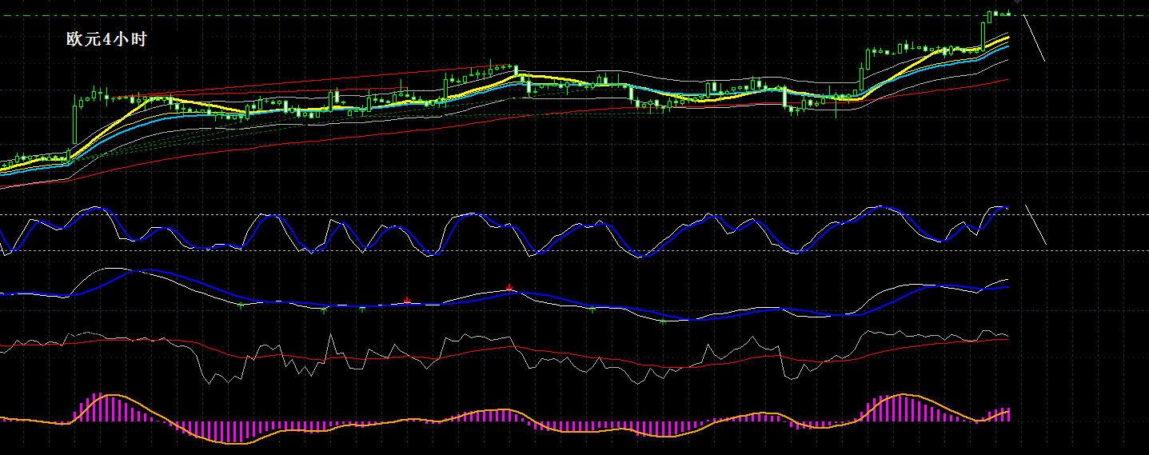The image size is (1149, 455).
Task: Click the green dash-dot current price line
Action: [x=574, y=15]
